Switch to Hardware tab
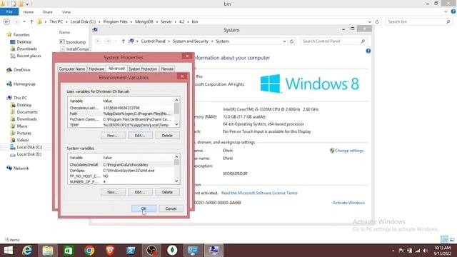This screenshot has width=457, height=257. click(96, 69)
